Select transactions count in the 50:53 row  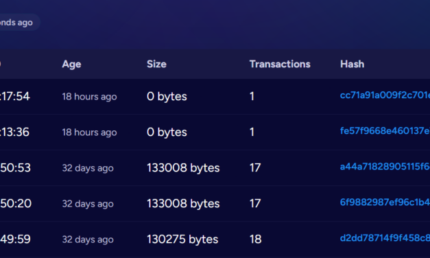tap(255, 168)
